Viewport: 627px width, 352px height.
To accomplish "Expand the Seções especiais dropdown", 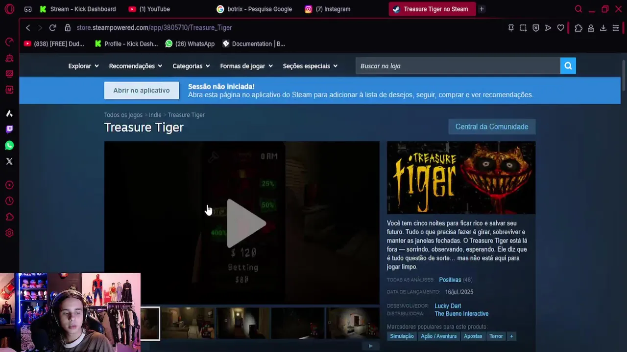I will tap(310, 66).
